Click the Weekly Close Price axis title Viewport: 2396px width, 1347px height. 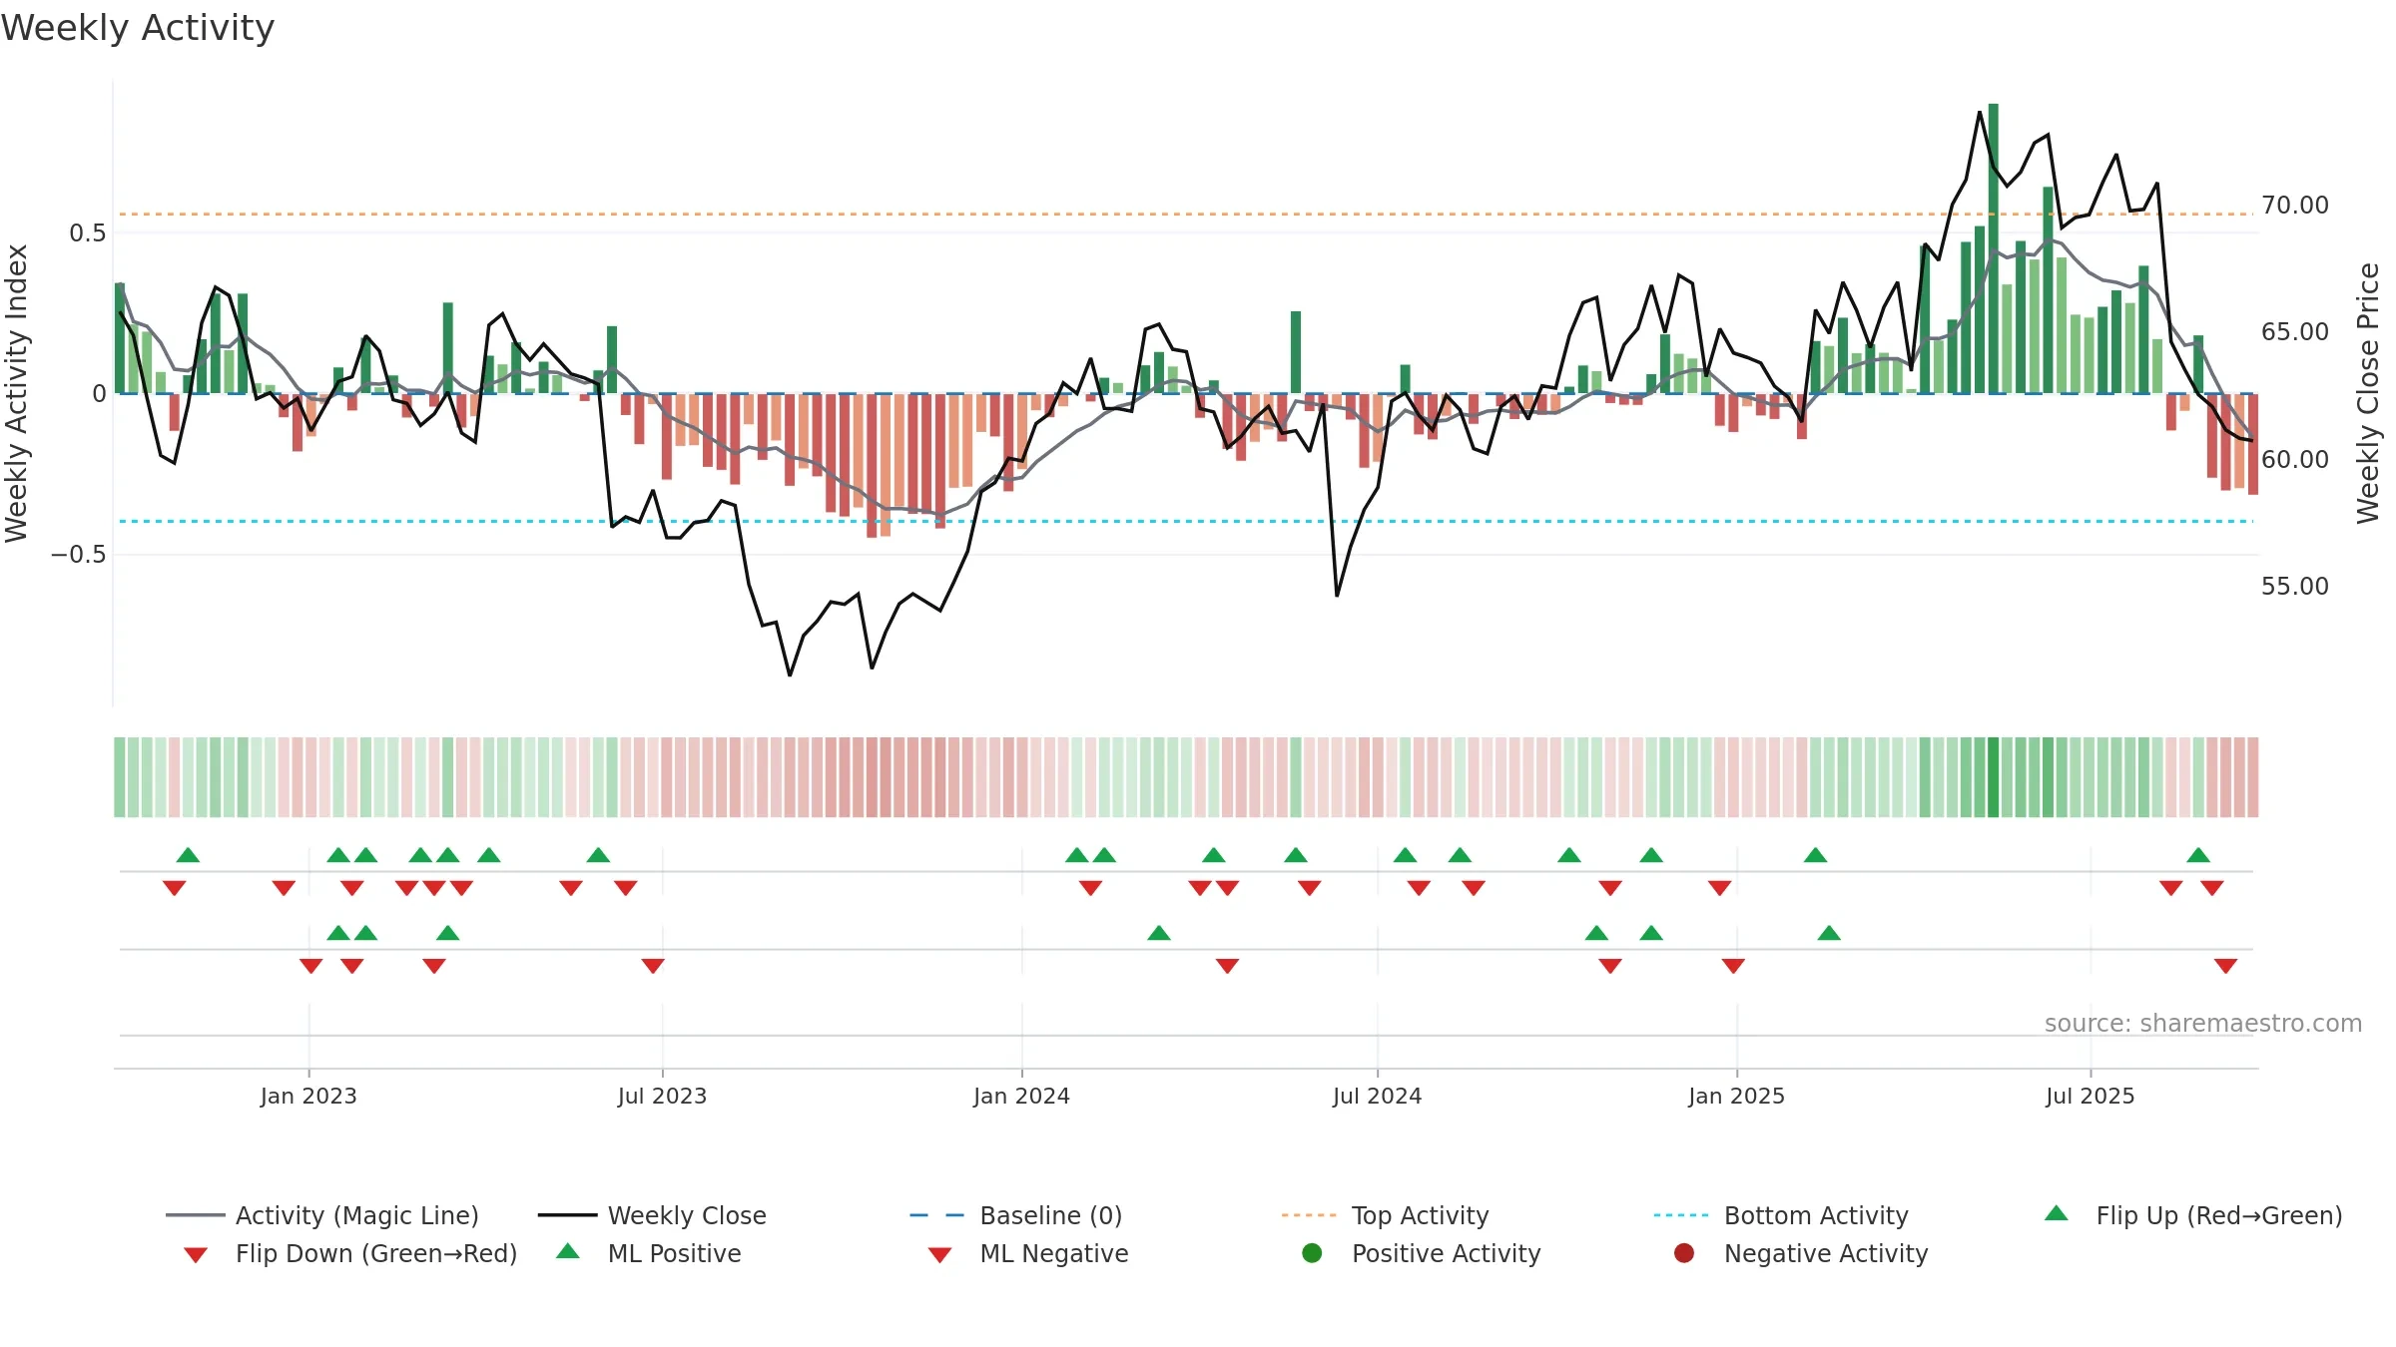pos(2368,393)
